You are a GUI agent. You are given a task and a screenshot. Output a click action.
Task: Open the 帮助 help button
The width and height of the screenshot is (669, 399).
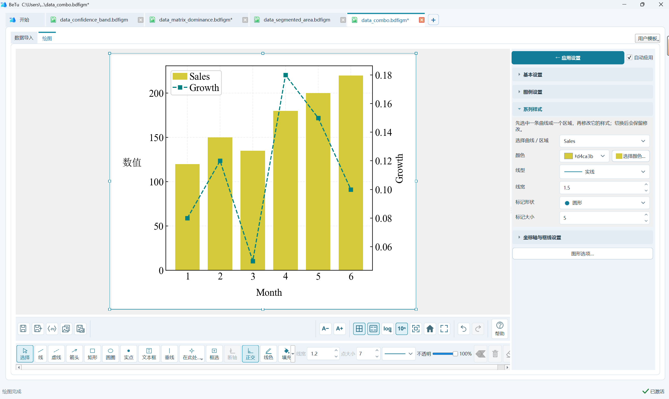tap(500, 328)
